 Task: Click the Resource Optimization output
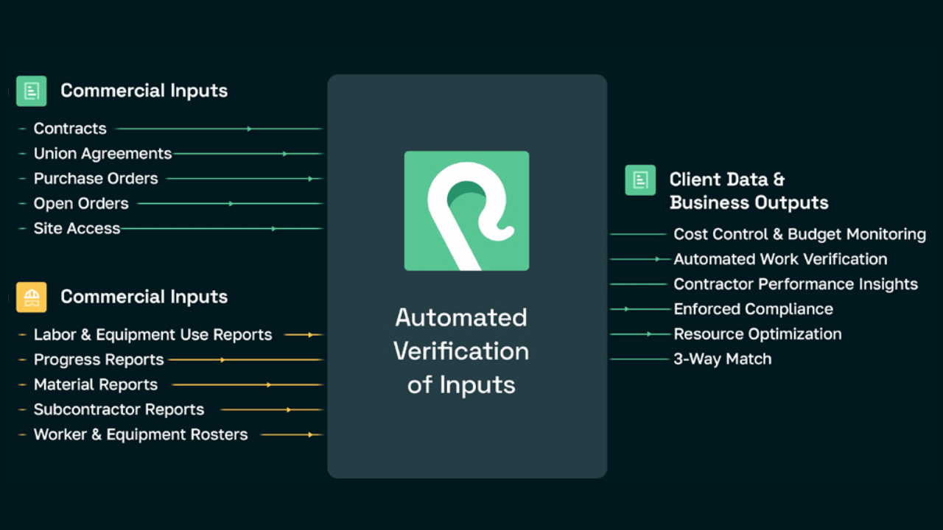757,335
